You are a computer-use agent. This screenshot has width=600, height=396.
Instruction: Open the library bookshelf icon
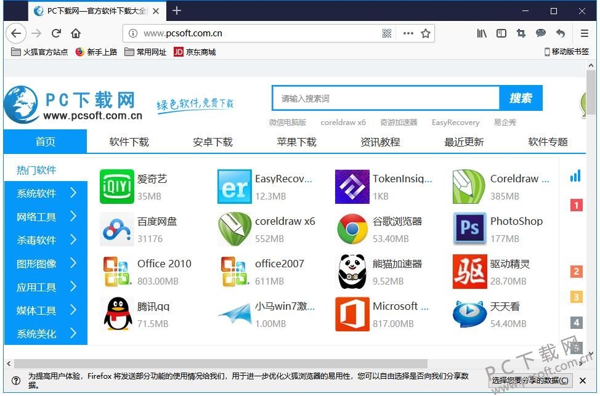pos(482,33)
